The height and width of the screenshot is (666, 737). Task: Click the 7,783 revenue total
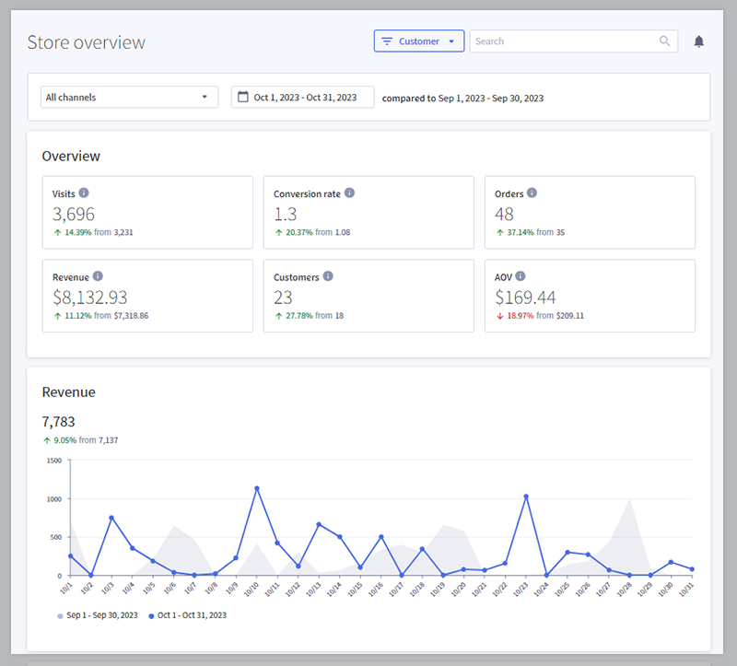[x=58, y=422]
